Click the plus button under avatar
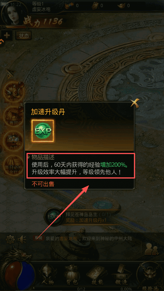This screenshot has width=164, height=291. pyautogui.click(x=7, y=35)
